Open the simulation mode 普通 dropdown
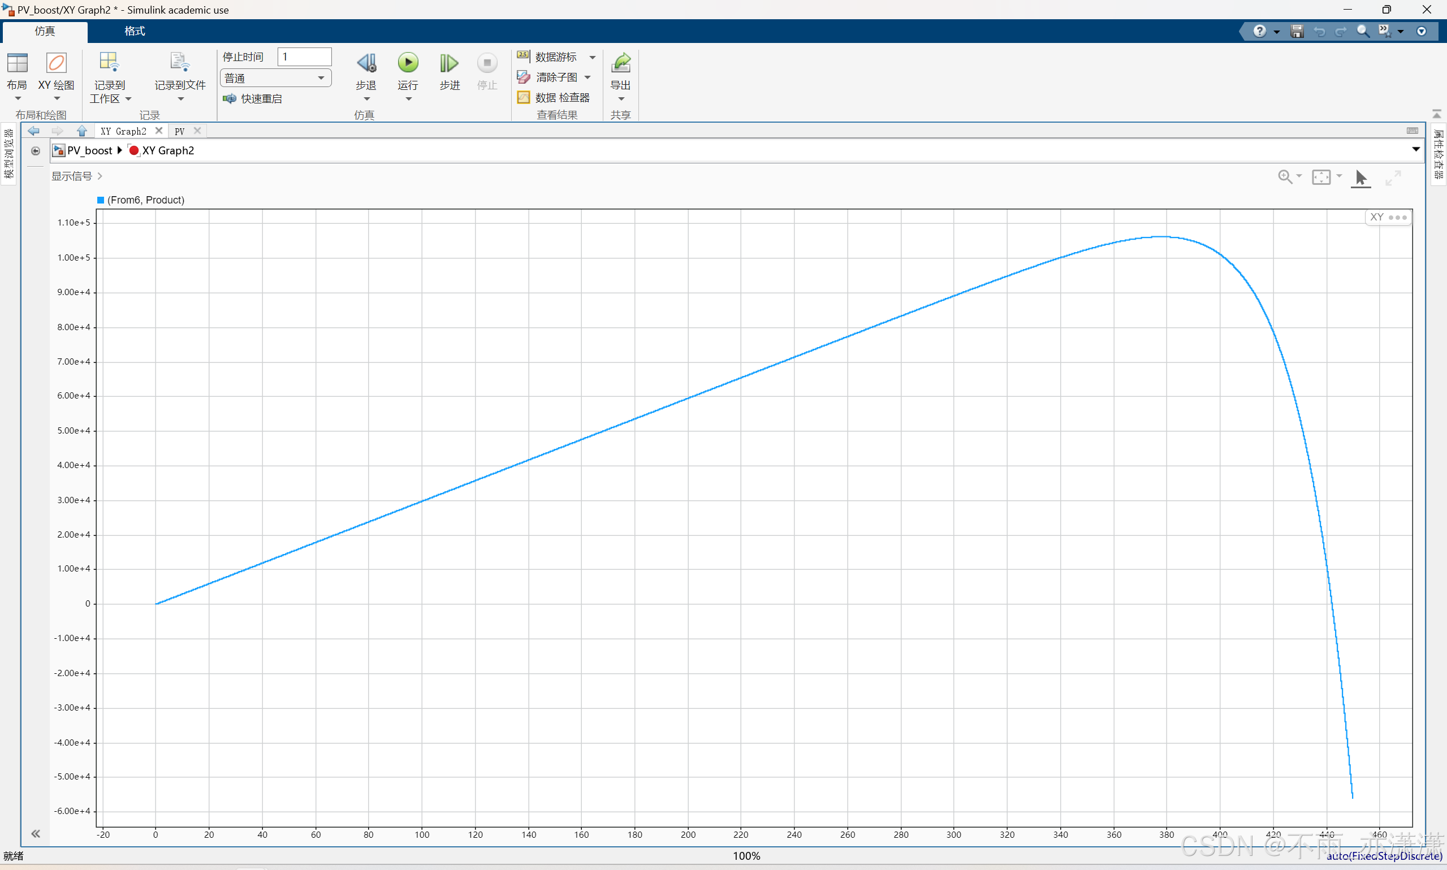Viewport: 1447px width, 870px height. point(275,78)
